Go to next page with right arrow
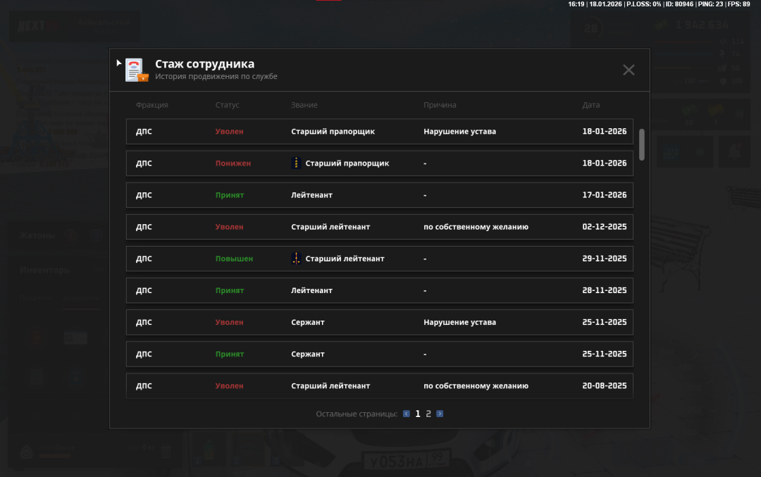Viewport: 761px width, 477px height. (x=440, y=414)
